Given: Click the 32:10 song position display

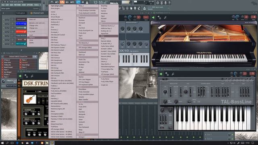Looking at the screenshot, I should coord(100,3).
